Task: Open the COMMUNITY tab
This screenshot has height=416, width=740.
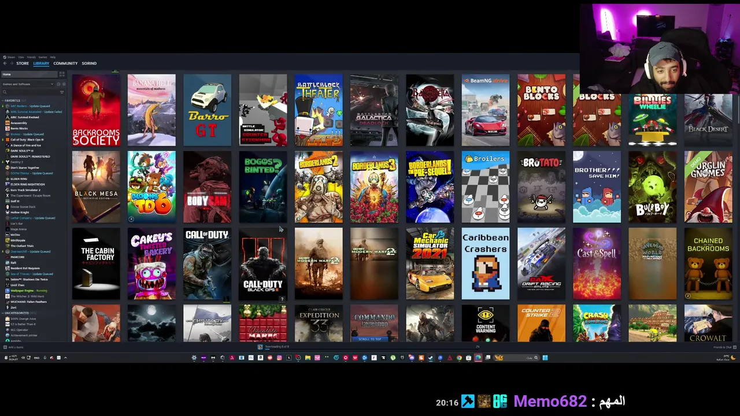Action: tap(65, 63)
